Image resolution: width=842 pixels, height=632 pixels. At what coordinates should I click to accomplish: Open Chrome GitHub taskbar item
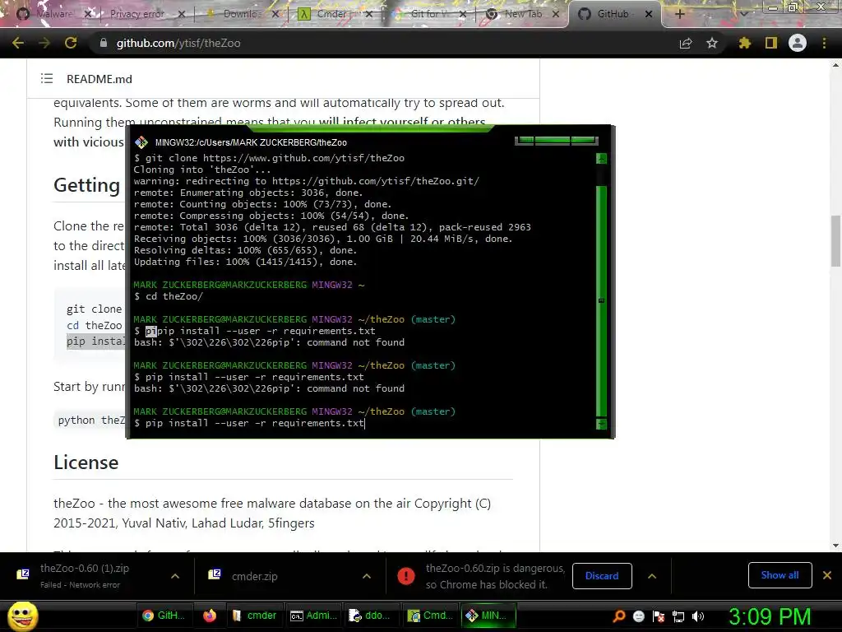pyautogui.click(x=164, y=616)
